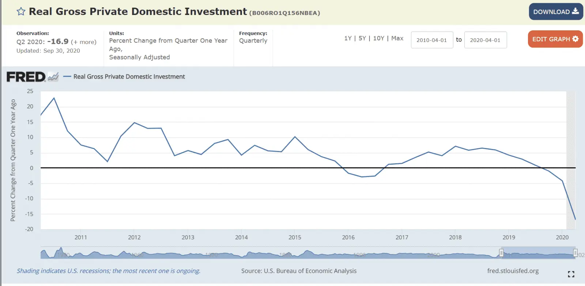Open fullscreen view with the corner brackets icon
The height and width of the screenshot is (286, 585).
(571, 274)
